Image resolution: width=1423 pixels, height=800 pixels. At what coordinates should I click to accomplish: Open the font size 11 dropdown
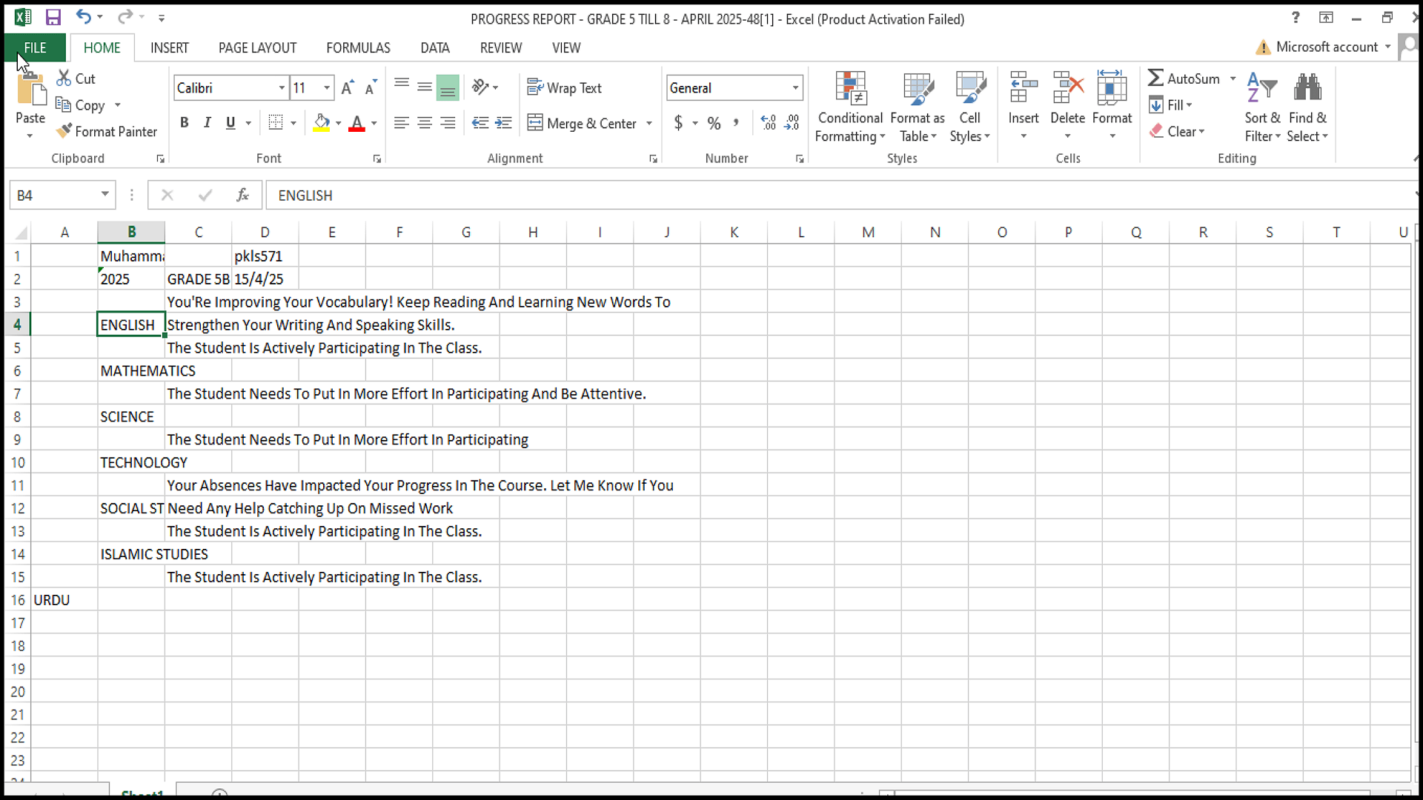(327, 87)
